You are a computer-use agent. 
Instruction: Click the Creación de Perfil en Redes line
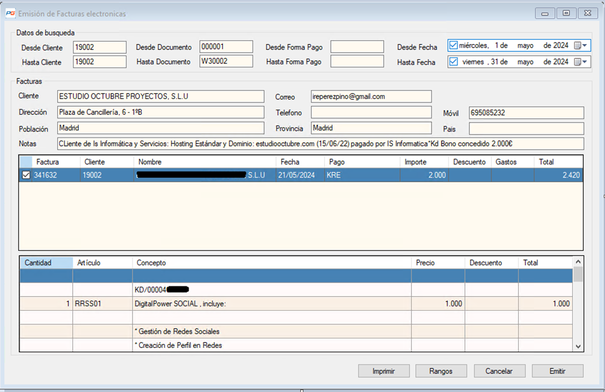coord(272,346)
